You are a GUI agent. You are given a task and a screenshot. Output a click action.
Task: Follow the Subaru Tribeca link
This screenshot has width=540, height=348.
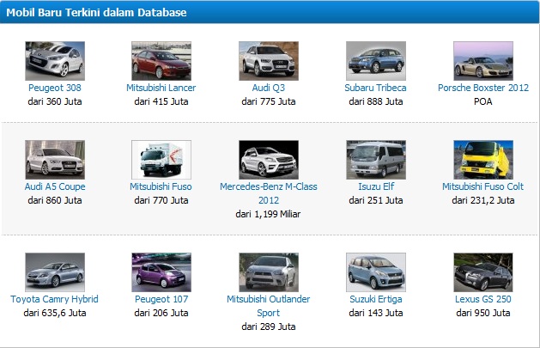pos(376,88)
